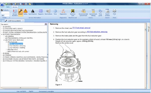Click the document list icon left of the L120F tab
Image resolution: width=151 pixels, height=93 pixels.
pyautogui.click(x=3, y=21)
